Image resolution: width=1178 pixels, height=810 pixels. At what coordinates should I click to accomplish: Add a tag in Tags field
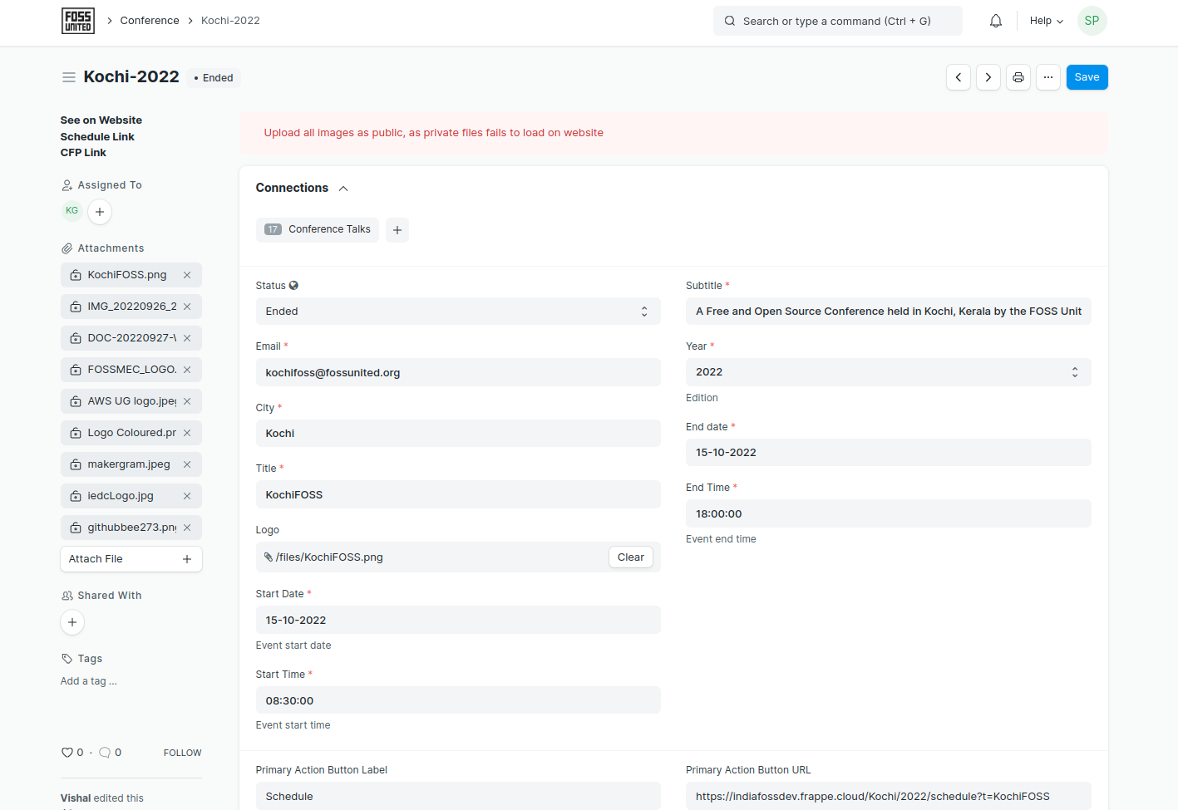coord(89,681)
